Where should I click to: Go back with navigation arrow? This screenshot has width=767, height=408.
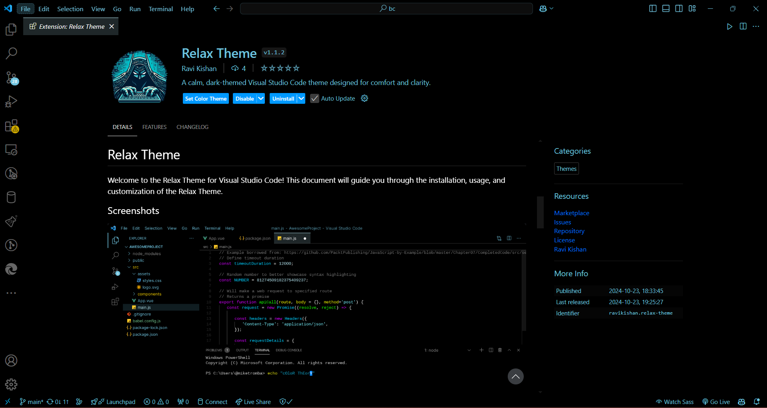(216, 8)
